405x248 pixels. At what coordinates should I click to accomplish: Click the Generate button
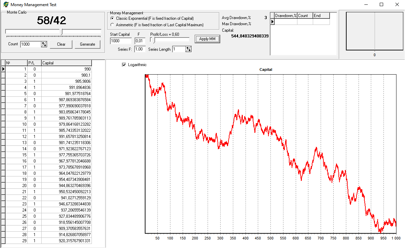tap(87, 44)
